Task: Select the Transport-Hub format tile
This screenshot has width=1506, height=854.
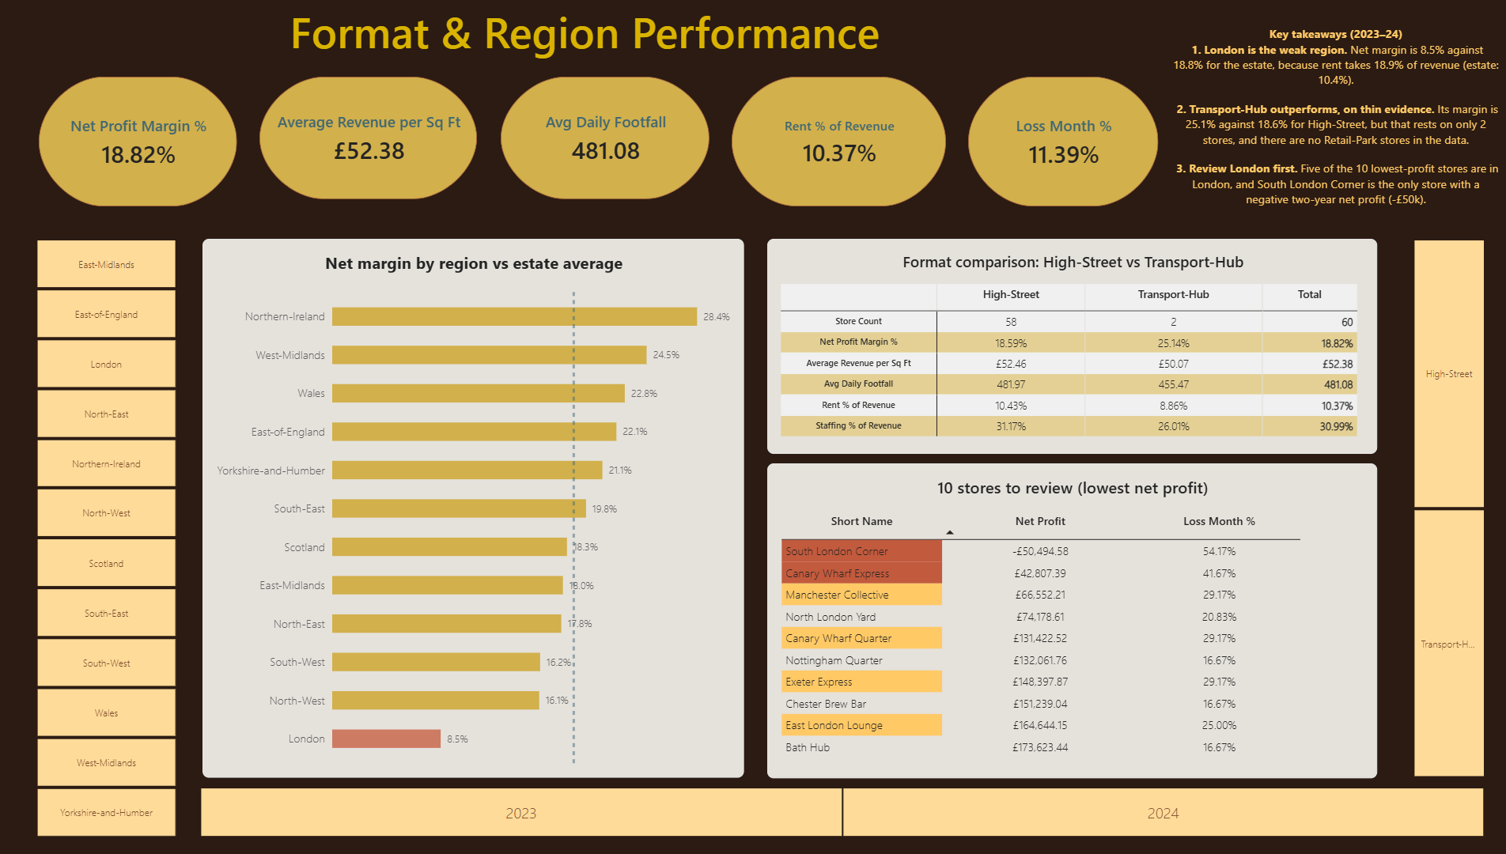Action: pos(1449,644)
